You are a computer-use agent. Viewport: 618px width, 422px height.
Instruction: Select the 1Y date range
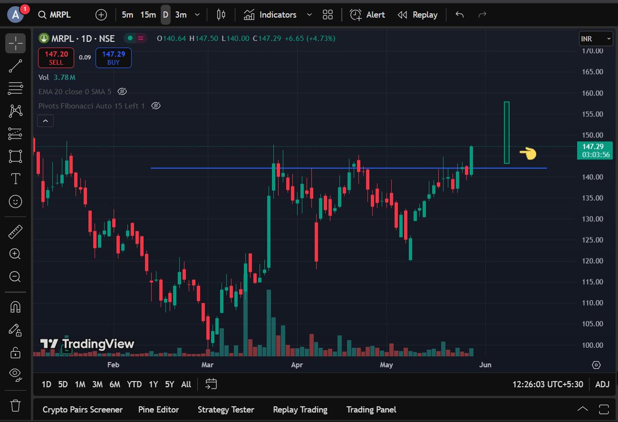[153, 384]
